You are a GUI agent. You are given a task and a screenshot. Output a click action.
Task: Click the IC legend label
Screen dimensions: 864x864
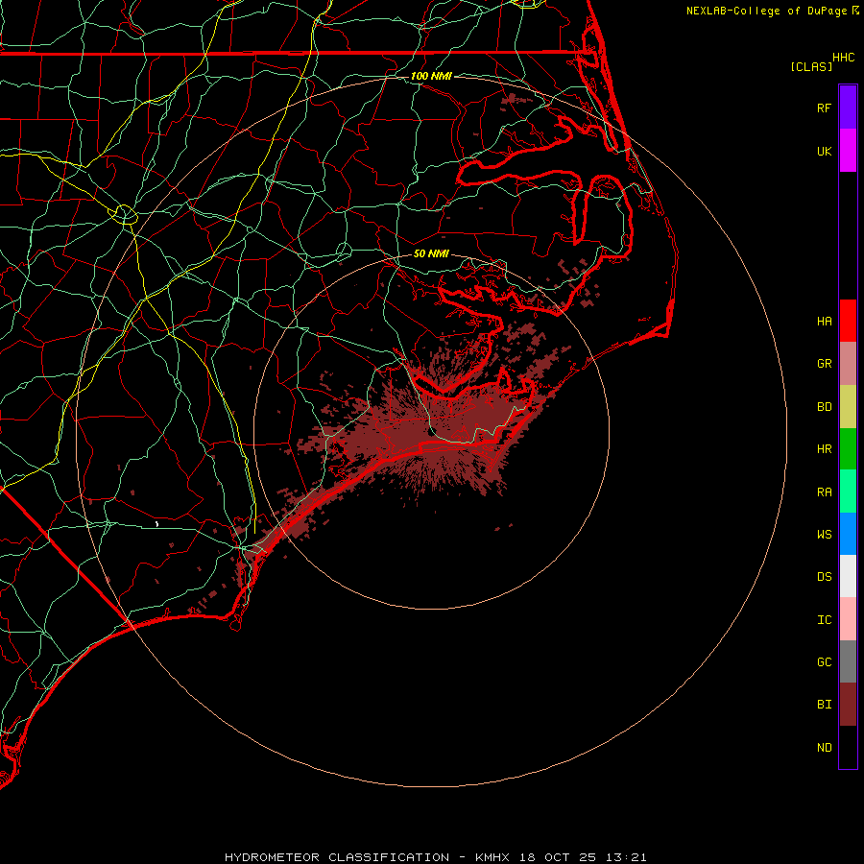point(824,620)
